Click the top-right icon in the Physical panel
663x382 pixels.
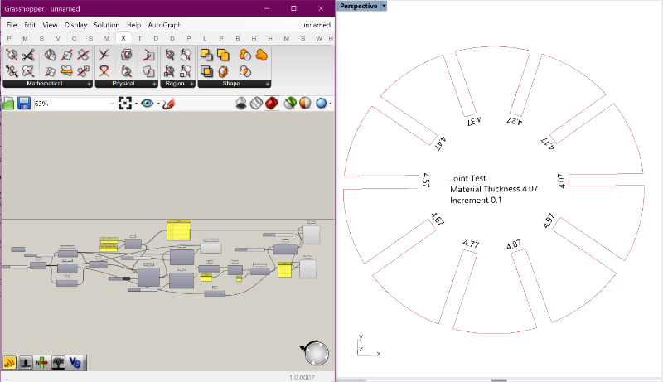148,55
